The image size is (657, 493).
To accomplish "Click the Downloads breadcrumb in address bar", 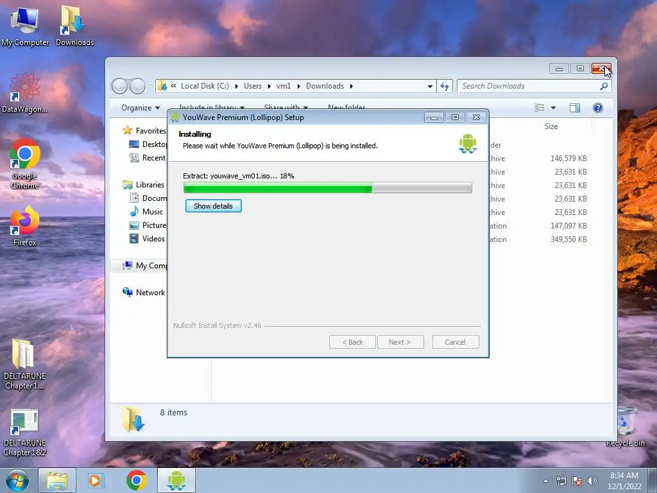I will (x=325, y=86).
